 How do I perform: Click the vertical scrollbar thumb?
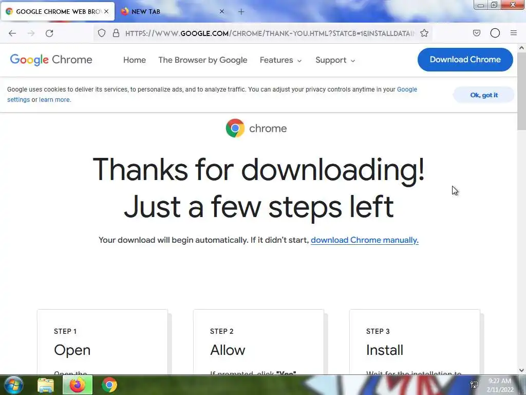click(x=522, y=91)
